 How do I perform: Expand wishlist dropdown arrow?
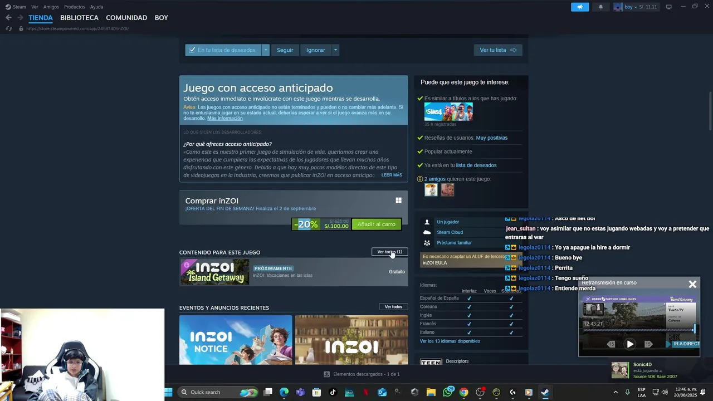[x=266, y=50]
